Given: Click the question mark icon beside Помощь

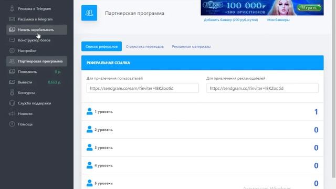Looking at the screenshot, I should (12, 124).
